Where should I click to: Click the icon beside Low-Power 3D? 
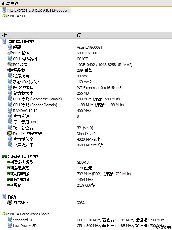9,225
